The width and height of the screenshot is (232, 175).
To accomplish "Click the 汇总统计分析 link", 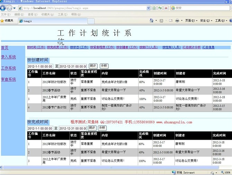I will pyautogui.click(x=191, y=47).
